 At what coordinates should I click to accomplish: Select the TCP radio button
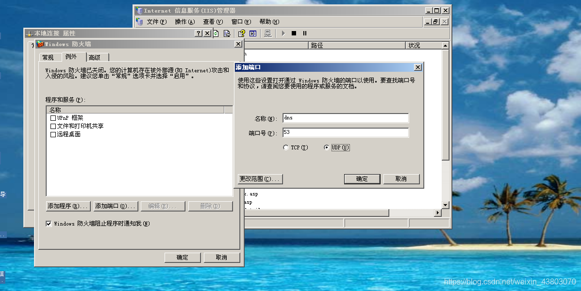(x=286, y=147)
